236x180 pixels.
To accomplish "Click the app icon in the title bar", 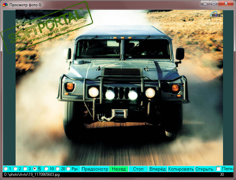I will (x=5, y=5).
